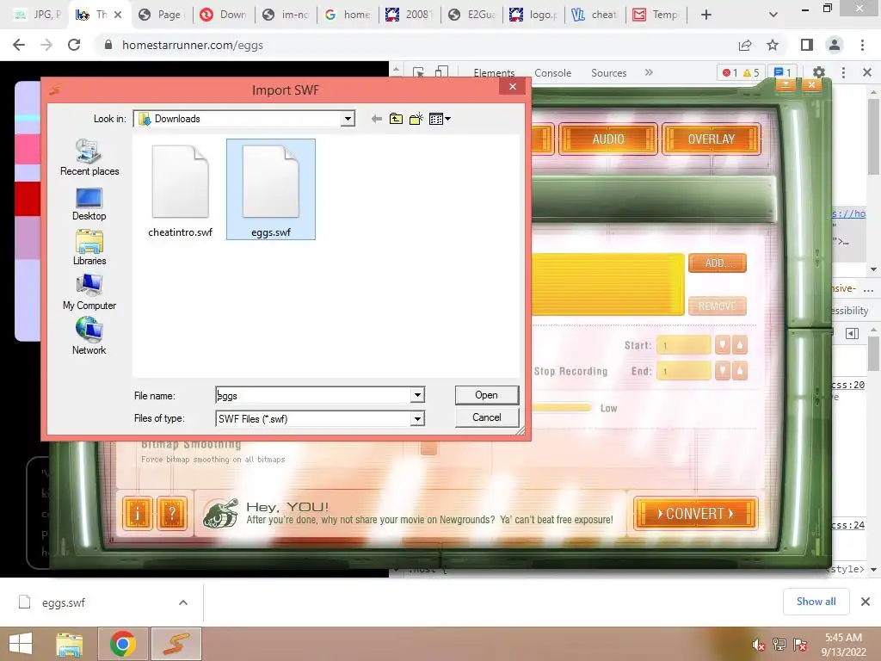The width and height of the screenshot is (881, 661).
Task: Expand the File name dropdown arrow
Action: coord(417,395)
